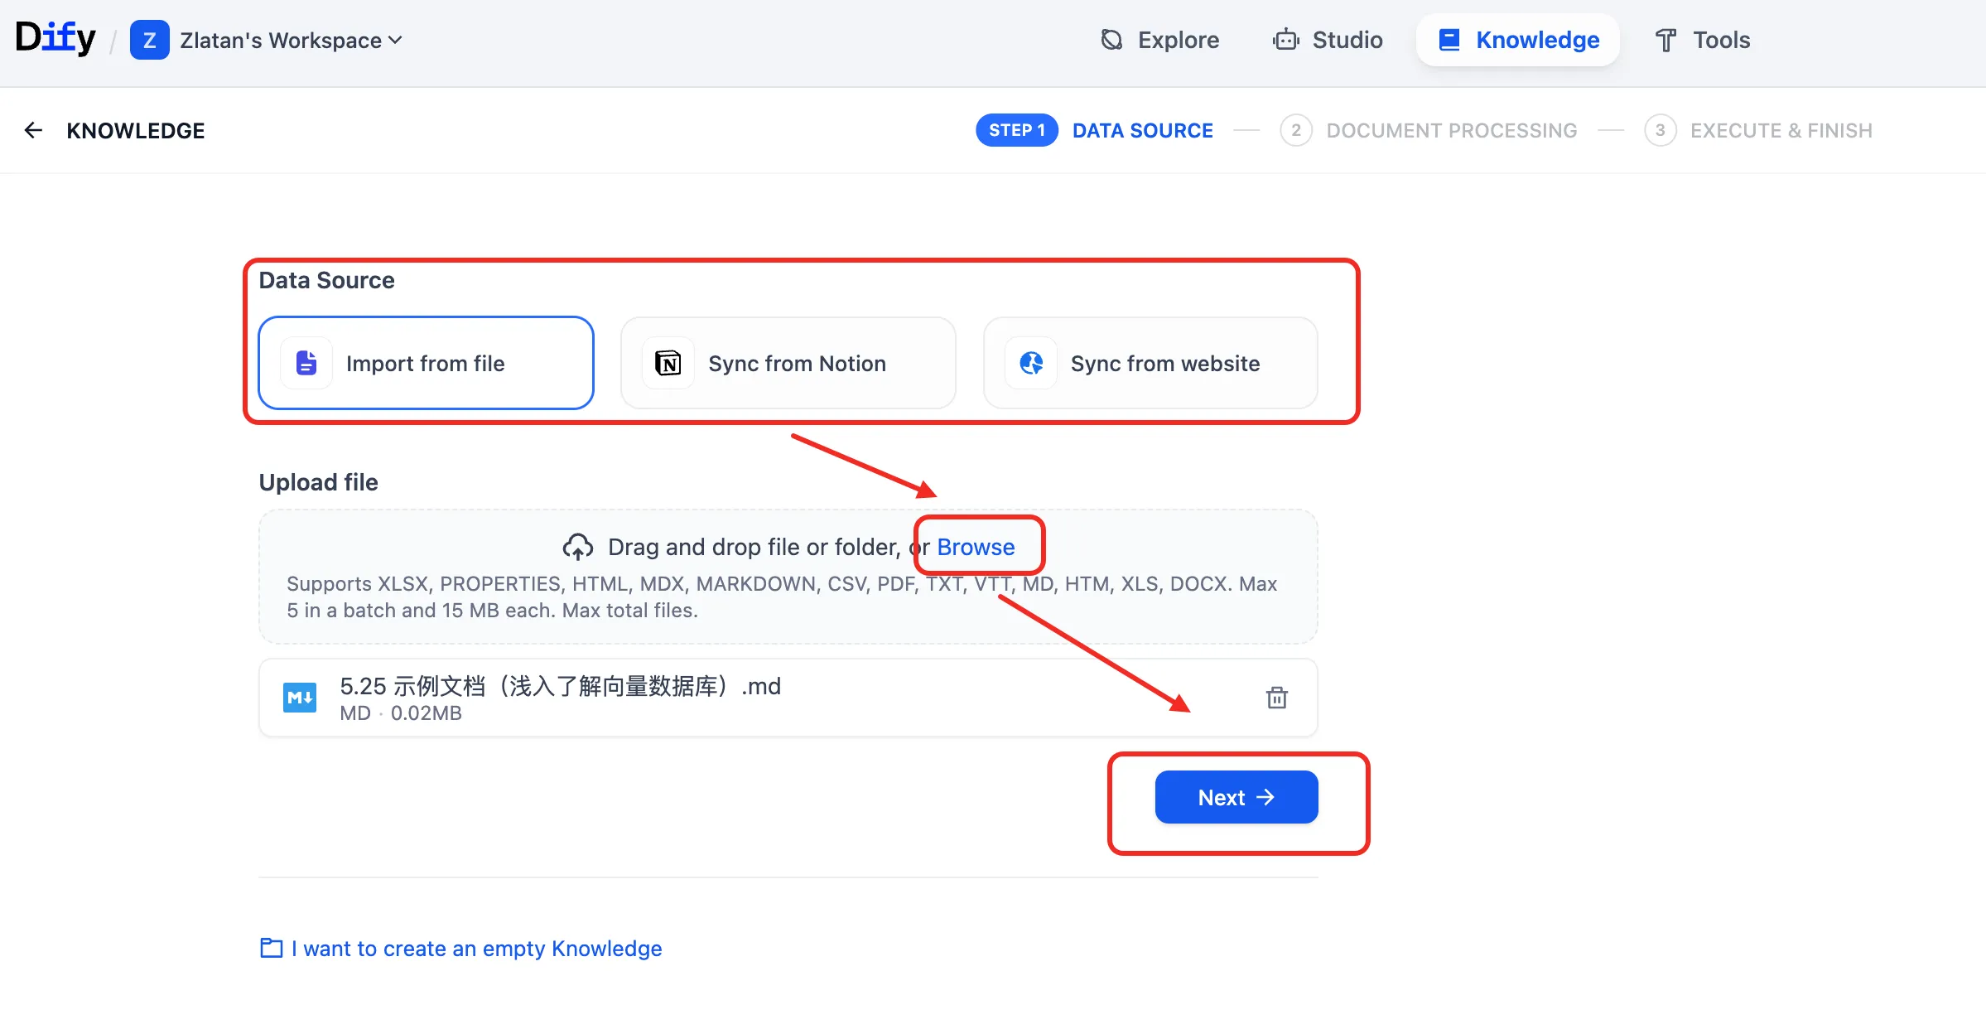Click the Next button
This screenshot has width=1986, height=1029.
tap(1236, 797)
